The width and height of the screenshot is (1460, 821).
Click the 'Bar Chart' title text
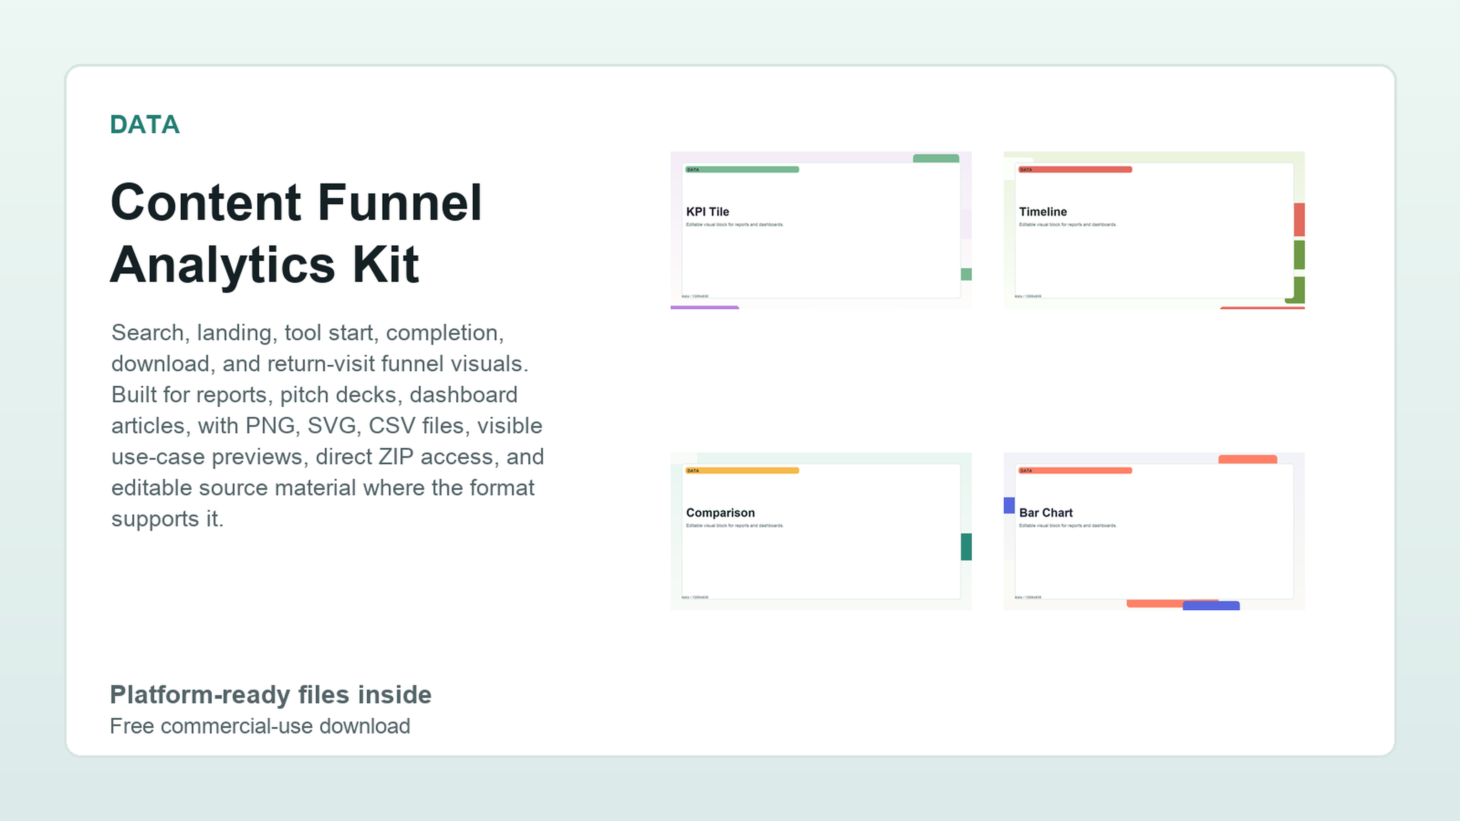(x=1046, y=513)
